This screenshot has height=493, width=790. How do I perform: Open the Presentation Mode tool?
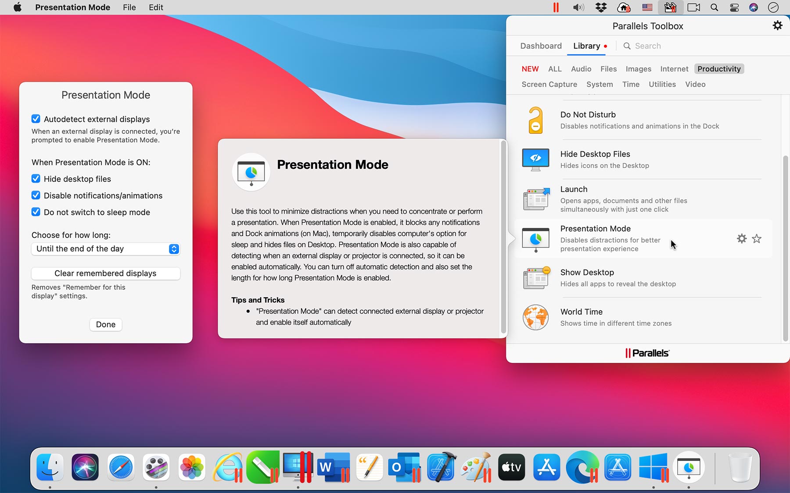(x=595, y=228)
